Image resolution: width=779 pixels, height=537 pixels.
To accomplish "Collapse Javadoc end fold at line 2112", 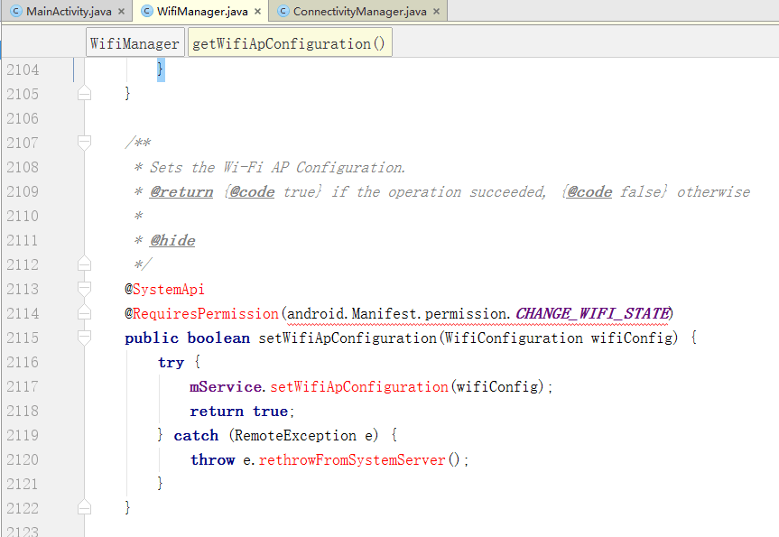I will [85, 264].
